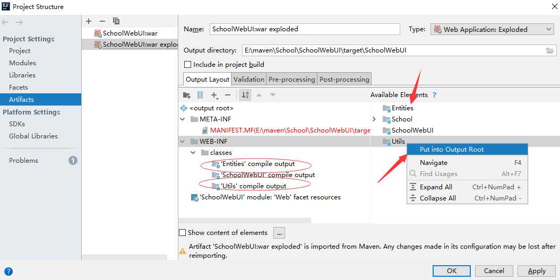Enable Show content of elements checkbox
Image resolution: width=560 pixels, height=280 pixels.
click(x=182, y=233)
